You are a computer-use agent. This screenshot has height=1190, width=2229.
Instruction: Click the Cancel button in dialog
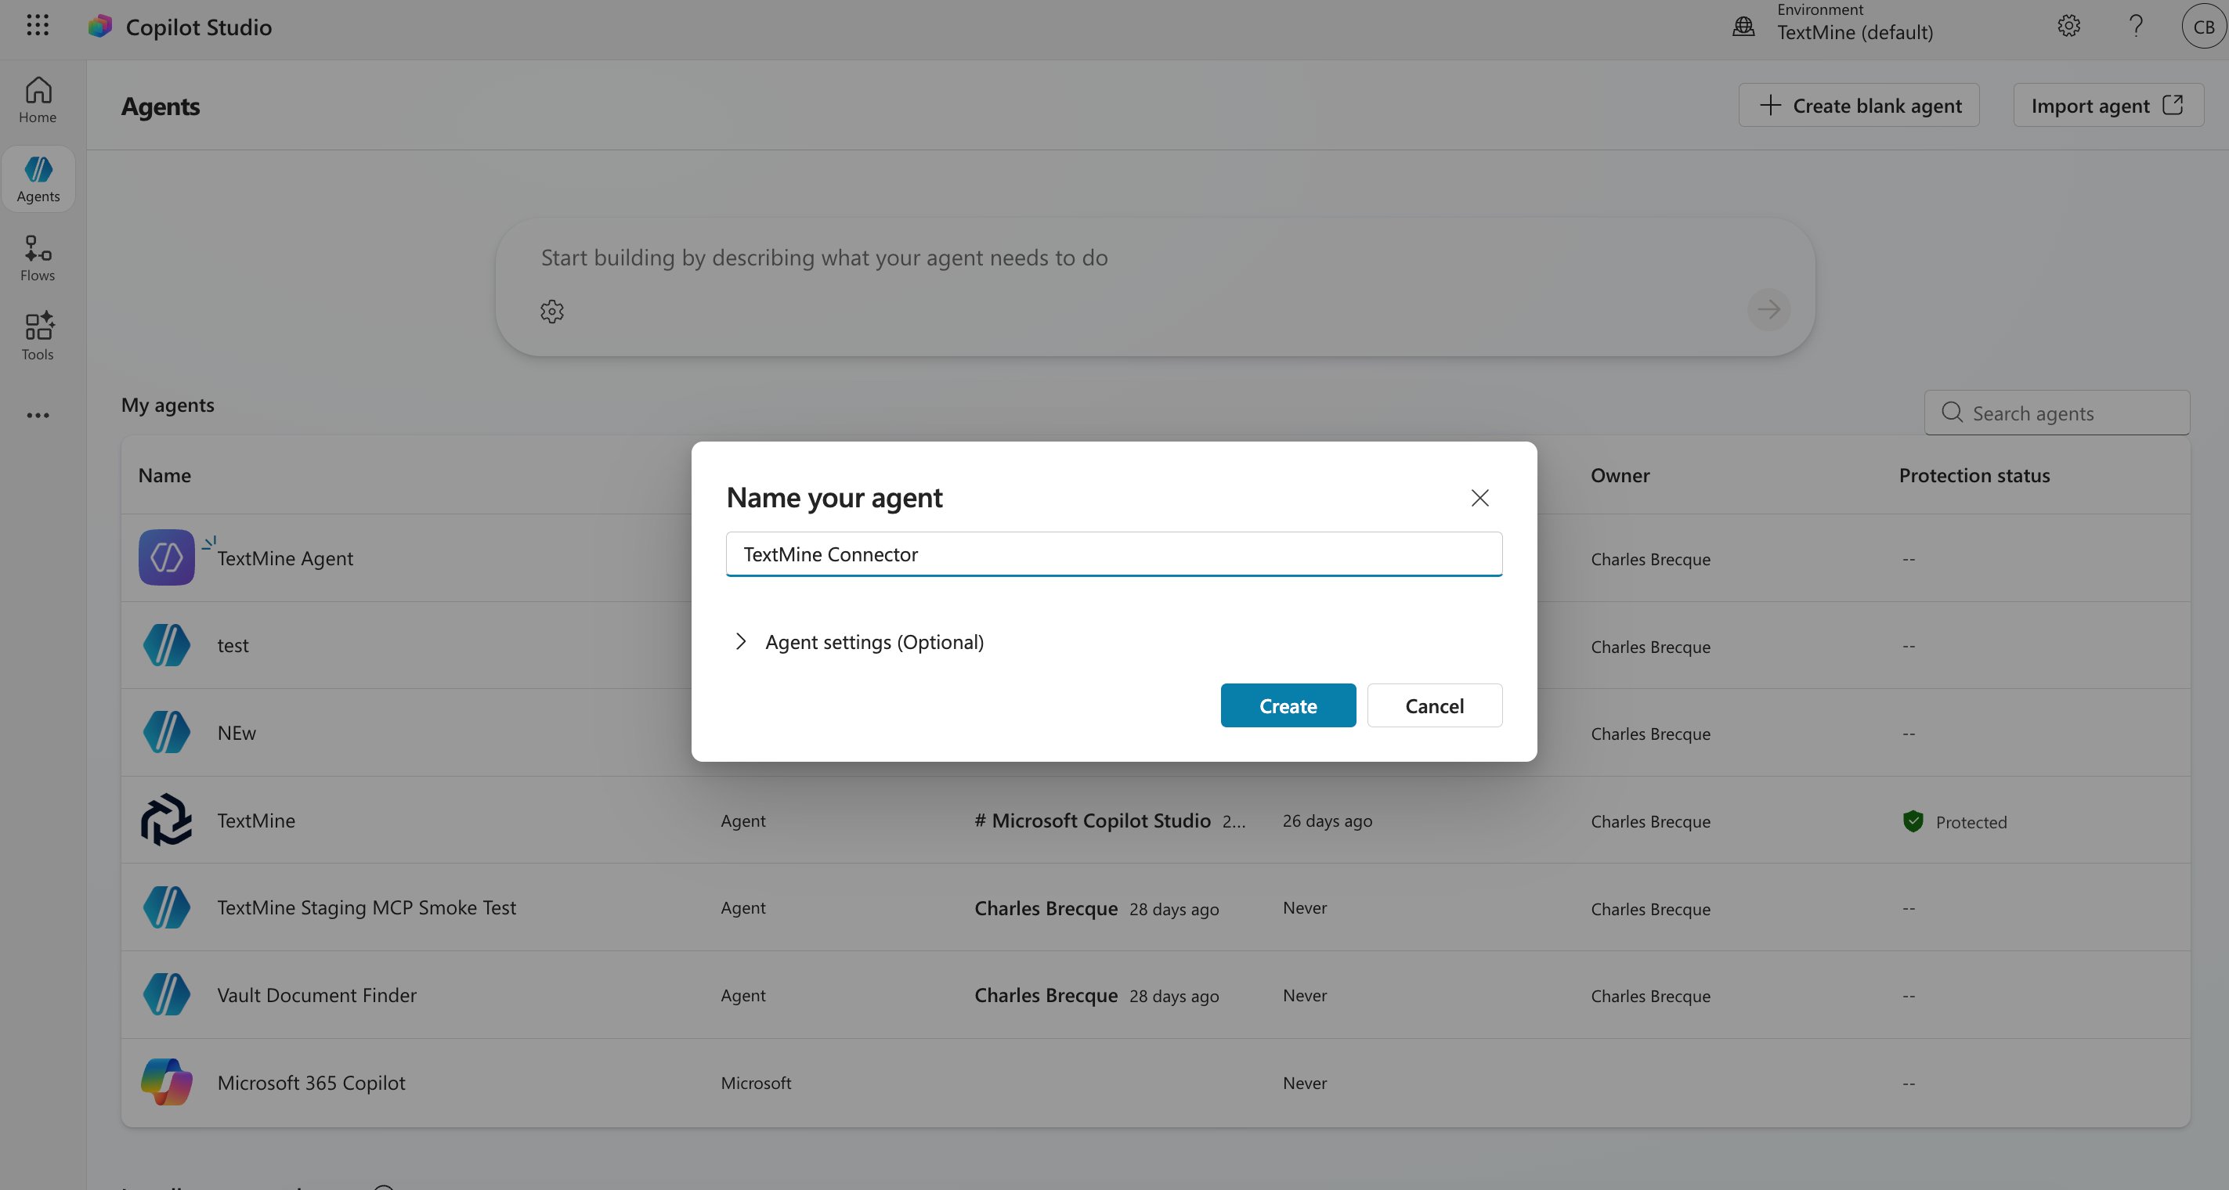point(1435,705)
